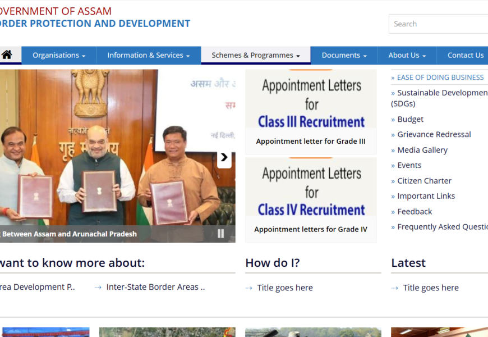The image size is (488, 337).
Task: Open Inter-State Border Areas link
Action: [x=155, y=287]
